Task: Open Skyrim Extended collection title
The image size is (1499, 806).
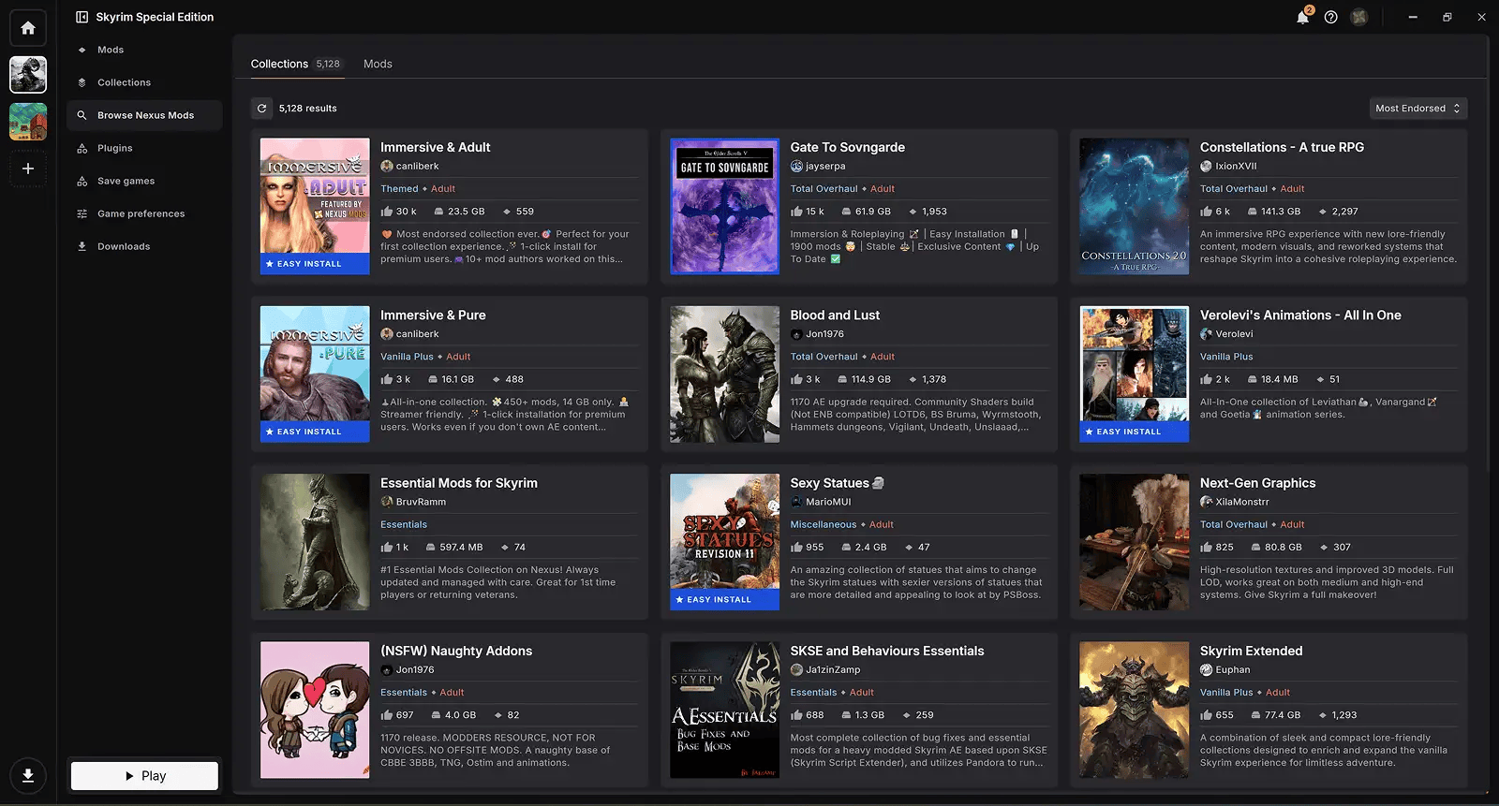Action: pyautogui.click(x=1251, y=651)
